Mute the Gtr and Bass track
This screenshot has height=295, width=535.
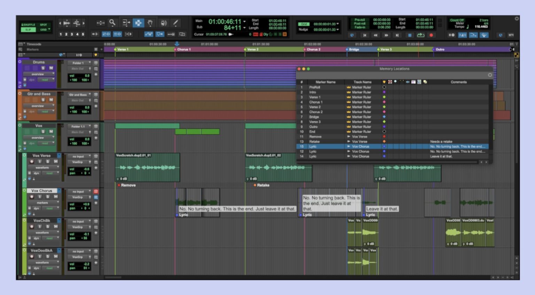[x=51, y=99]
